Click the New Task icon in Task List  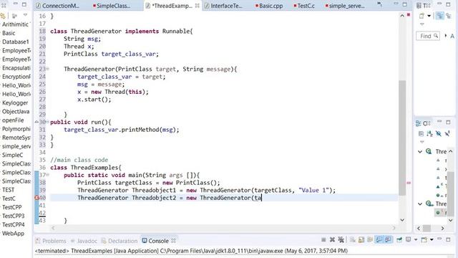[422, 16]
